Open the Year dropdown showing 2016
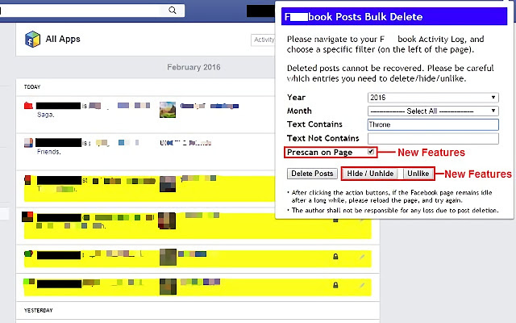Viewport: 516px width, 323px height. [433, 98]
